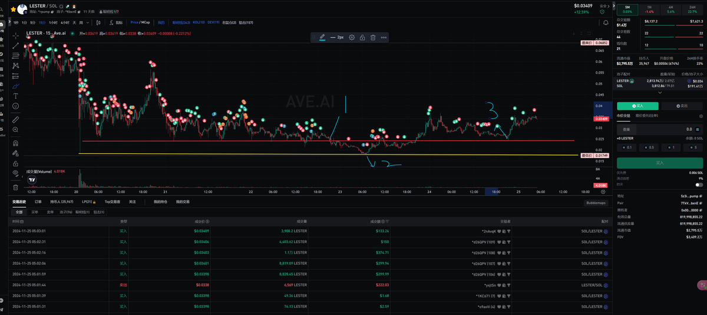This screenshot has height=315, width=707.
Task: Click the green 买入 tab in trade panel
Action: click(x=636, y=106)
